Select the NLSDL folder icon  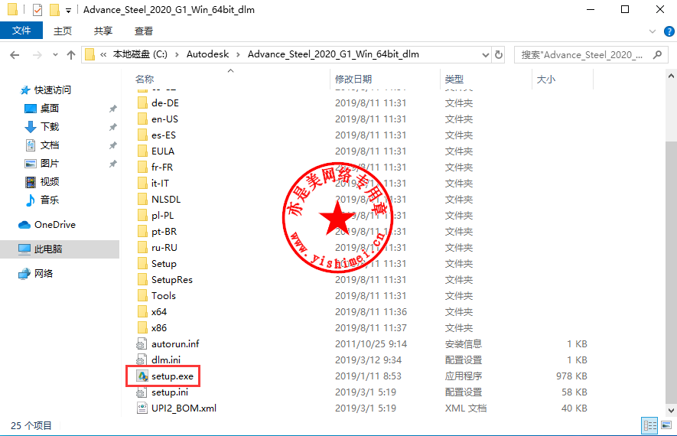click(x=142, y=199)
